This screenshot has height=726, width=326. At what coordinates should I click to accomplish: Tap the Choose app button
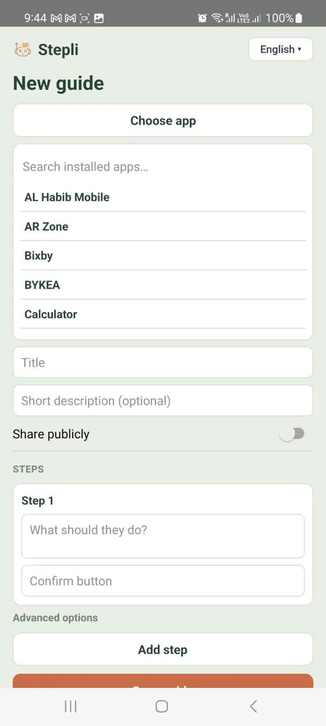point(163,121)
